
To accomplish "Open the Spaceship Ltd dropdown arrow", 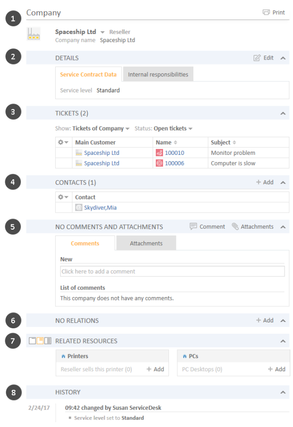I will pos(103,32).
